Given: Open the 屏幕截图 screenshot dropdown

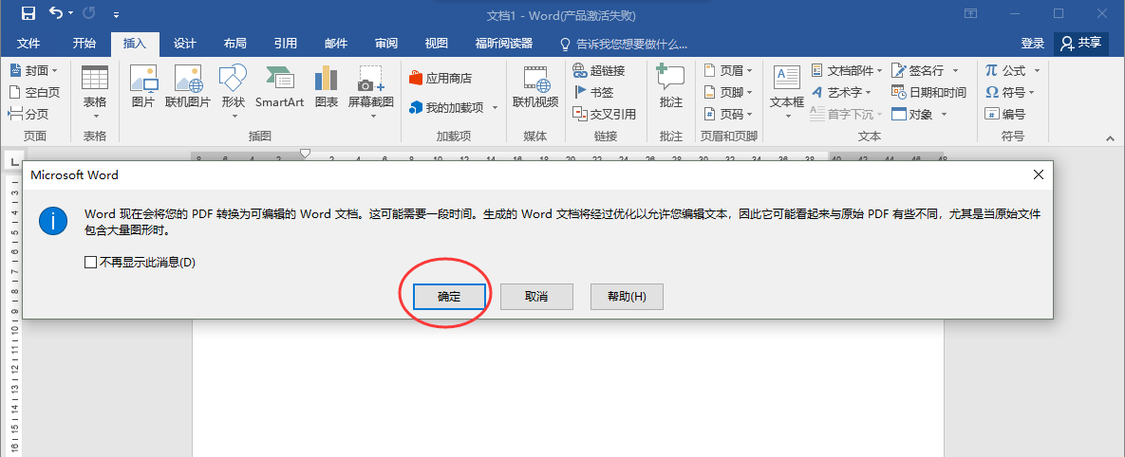Looking at the screenshot, I should click(371, 93).
